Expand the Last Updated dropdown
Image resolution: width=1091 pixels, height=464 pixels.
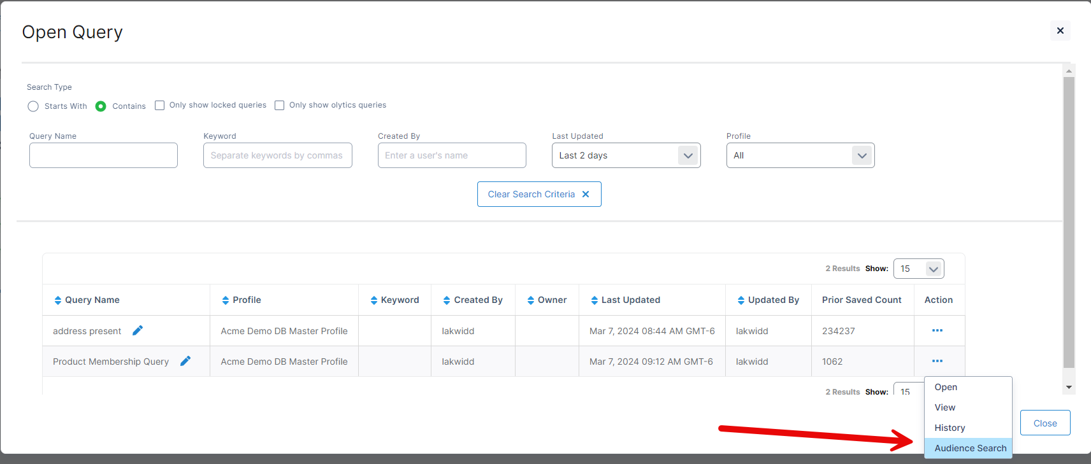pos(626,155)
